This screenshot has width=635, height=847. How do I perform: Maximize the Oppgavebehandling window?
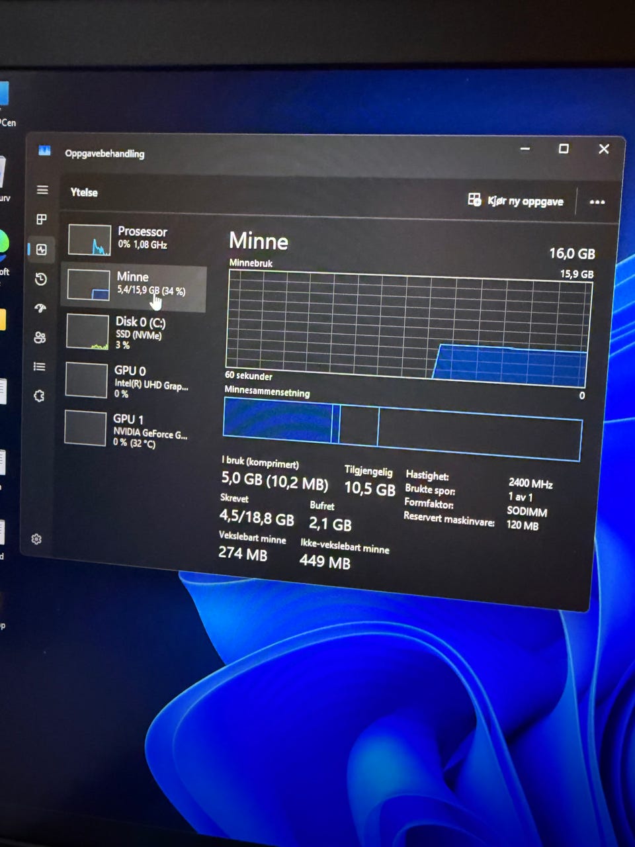(564, 149)
